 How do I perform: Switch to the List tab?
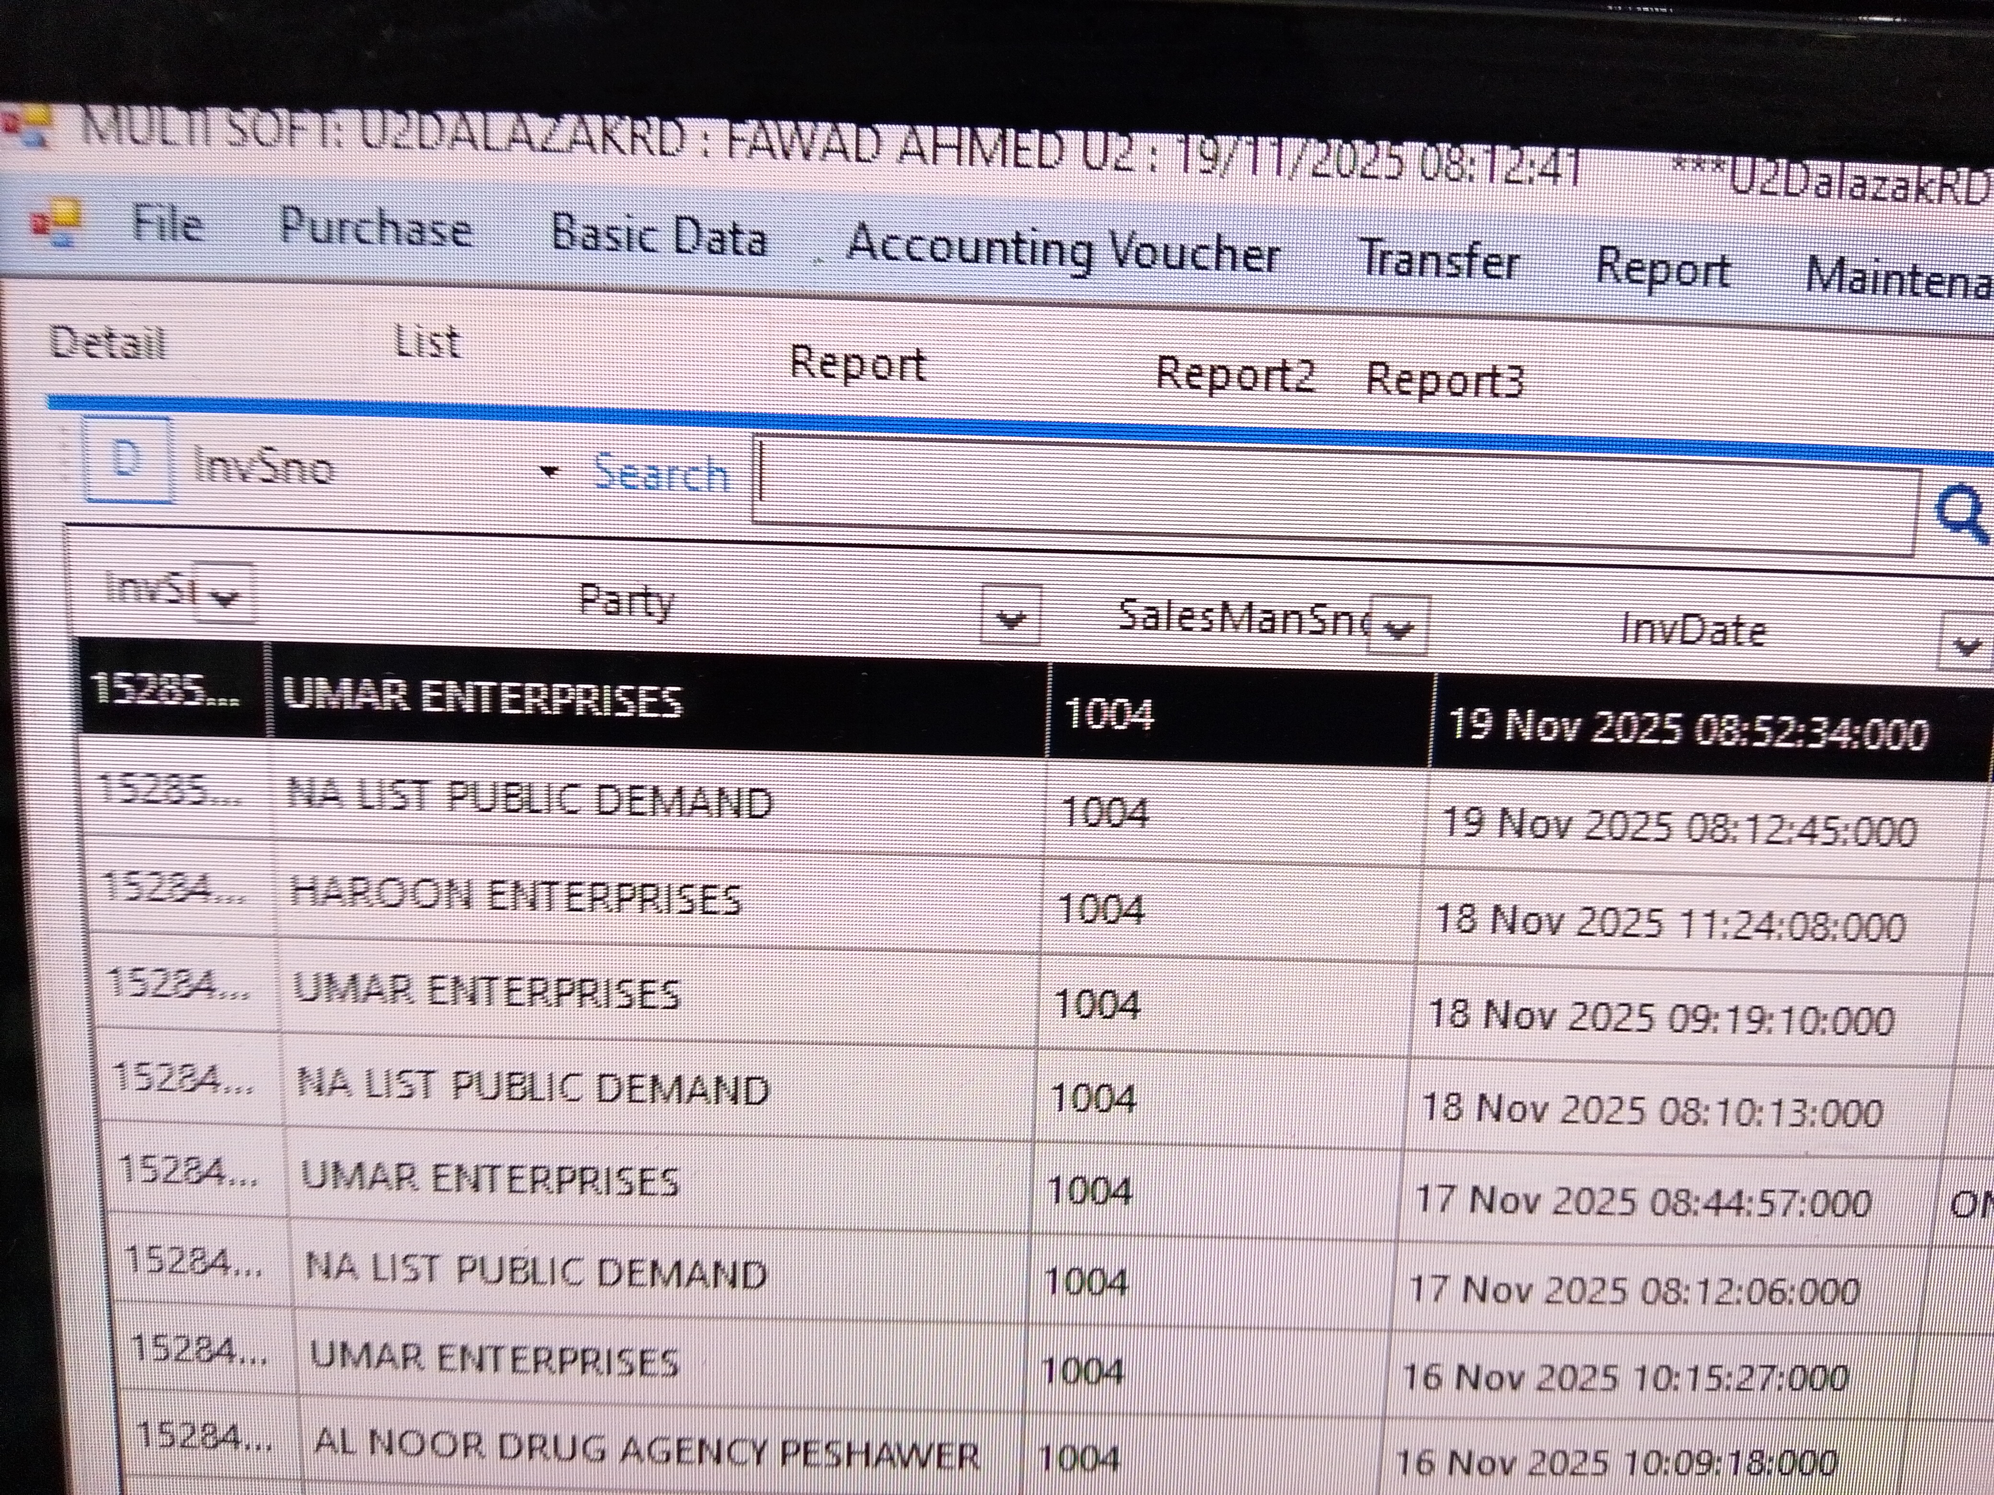coord(427,342)
